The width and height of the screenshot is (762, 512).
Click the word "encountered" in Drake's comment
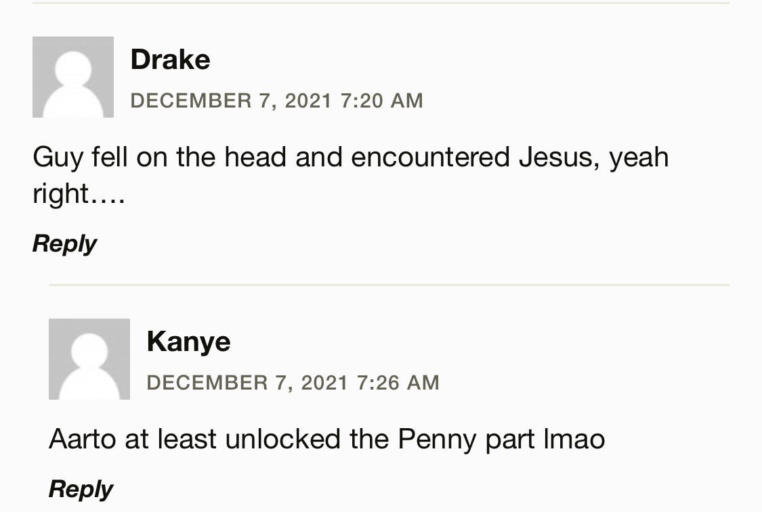[430, 158]
